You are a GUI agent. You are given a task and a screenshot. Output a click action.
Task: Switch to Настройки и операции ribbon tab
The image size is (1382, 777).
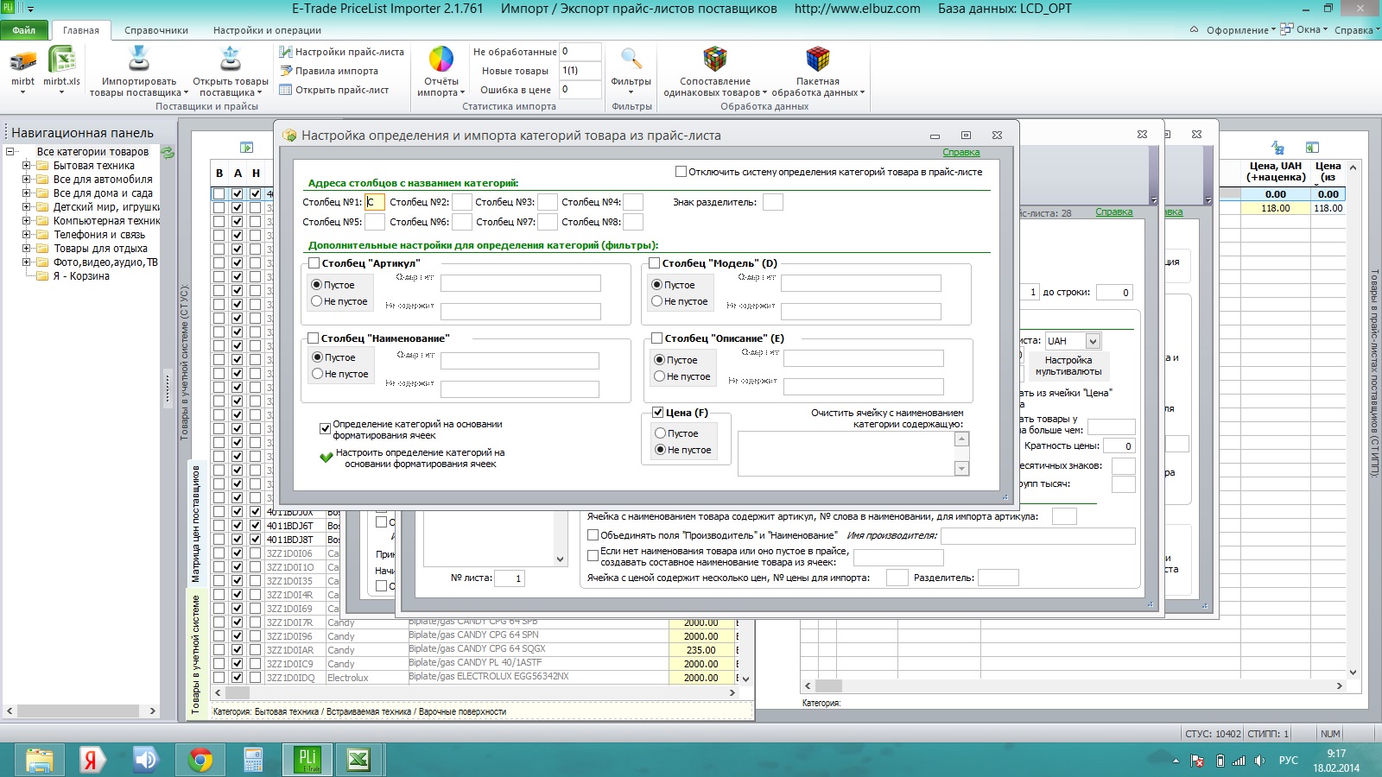click(x=268, y=30)
